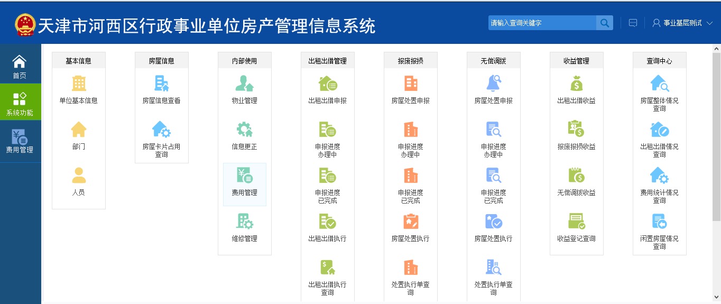Click the vertical scrollbar down arrow
The height and width of the screenshot is (304, 721).
tap(716, 297)
